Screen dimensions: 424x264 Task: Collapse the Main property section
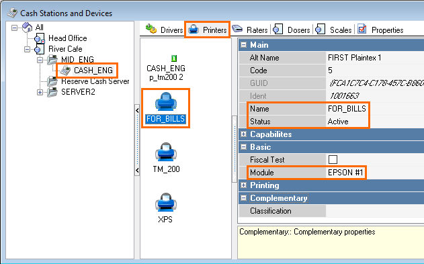(244, 44)
